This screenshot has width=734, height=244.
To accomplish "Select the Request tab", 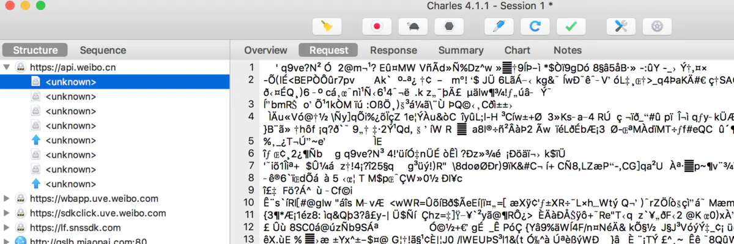I will 329,50.
